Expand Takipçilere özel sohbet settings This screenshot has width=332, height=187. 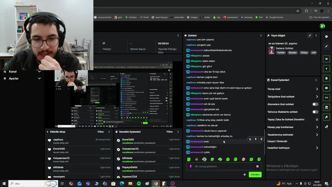pyautogui.click(x=293, y=97)
